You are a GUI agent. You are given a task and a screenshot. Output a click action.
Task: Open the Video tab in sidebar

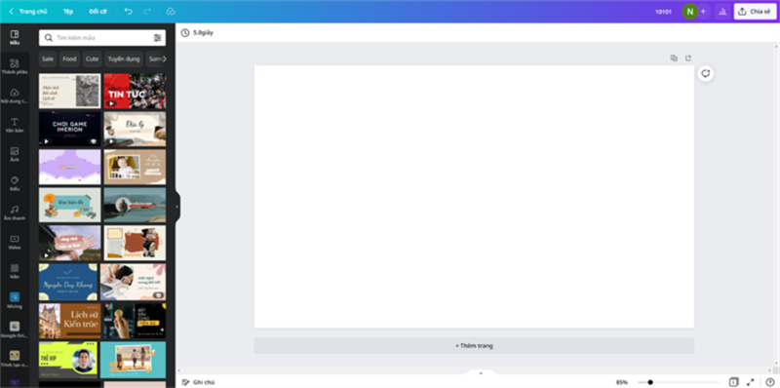(x=15, y=242)
